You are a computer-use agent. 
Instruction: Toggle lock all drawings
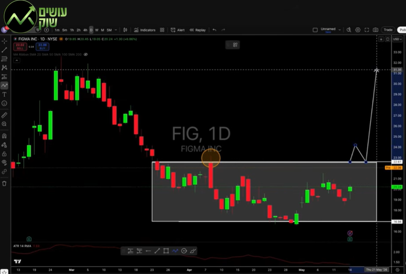(x=5, y=154)
